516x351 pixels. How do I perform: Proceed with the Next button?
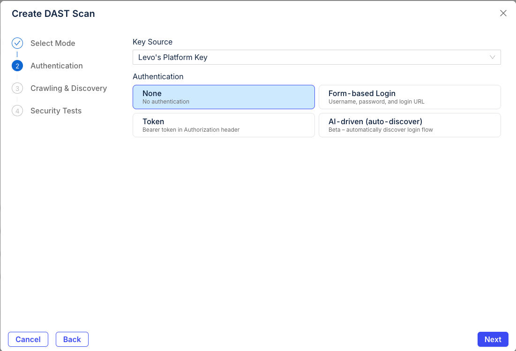click(493, 339)
